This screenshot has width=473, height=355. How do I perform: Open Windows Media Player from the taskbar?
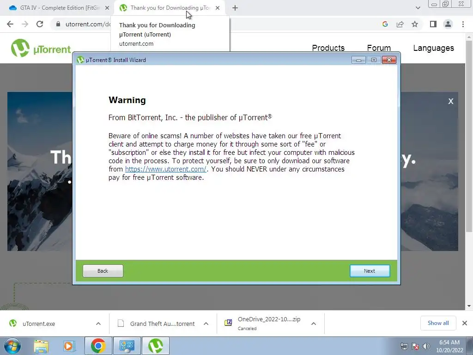tap(68, 346)
